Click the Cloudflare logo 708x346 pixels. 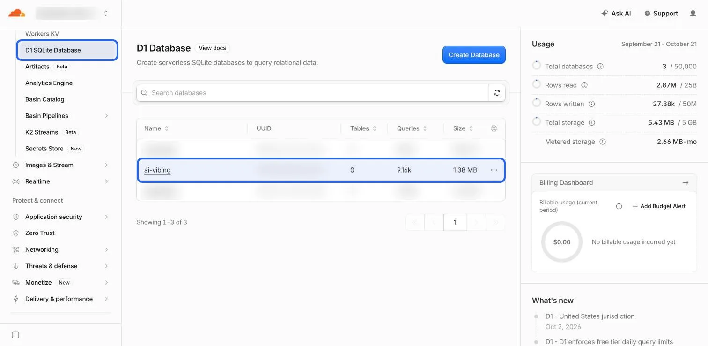17,13
